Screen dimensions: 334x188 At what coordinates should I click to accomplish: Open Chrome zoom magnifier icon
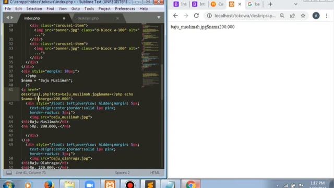[x=282, y=16]
